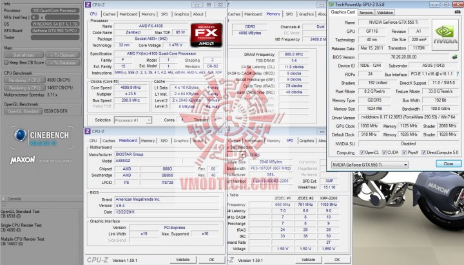Screen dimensions: 464x265
Task: Click the NVIDIA logo in GPU-Z
Action: pyautogui.click(x=445, y=35)
